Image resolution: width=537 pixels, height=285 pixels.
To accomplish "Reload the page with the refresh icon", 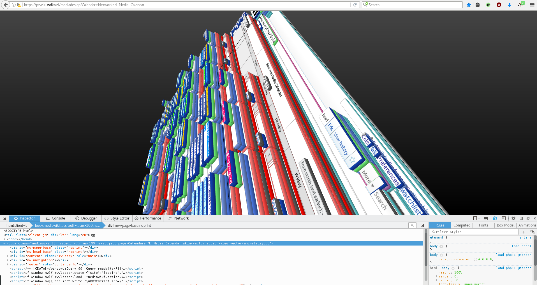I will 355,4.
